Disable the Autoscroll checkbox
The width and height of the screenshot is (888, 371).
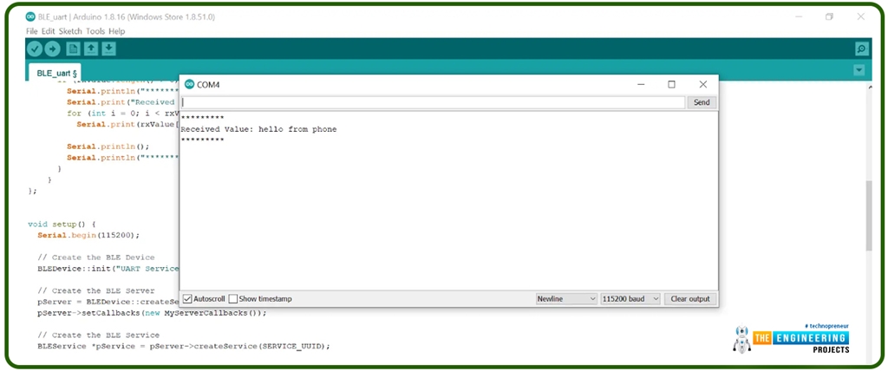(x=187, y=299)
